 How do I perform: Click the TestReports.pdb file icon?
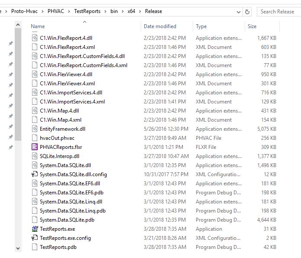point(35,247)
